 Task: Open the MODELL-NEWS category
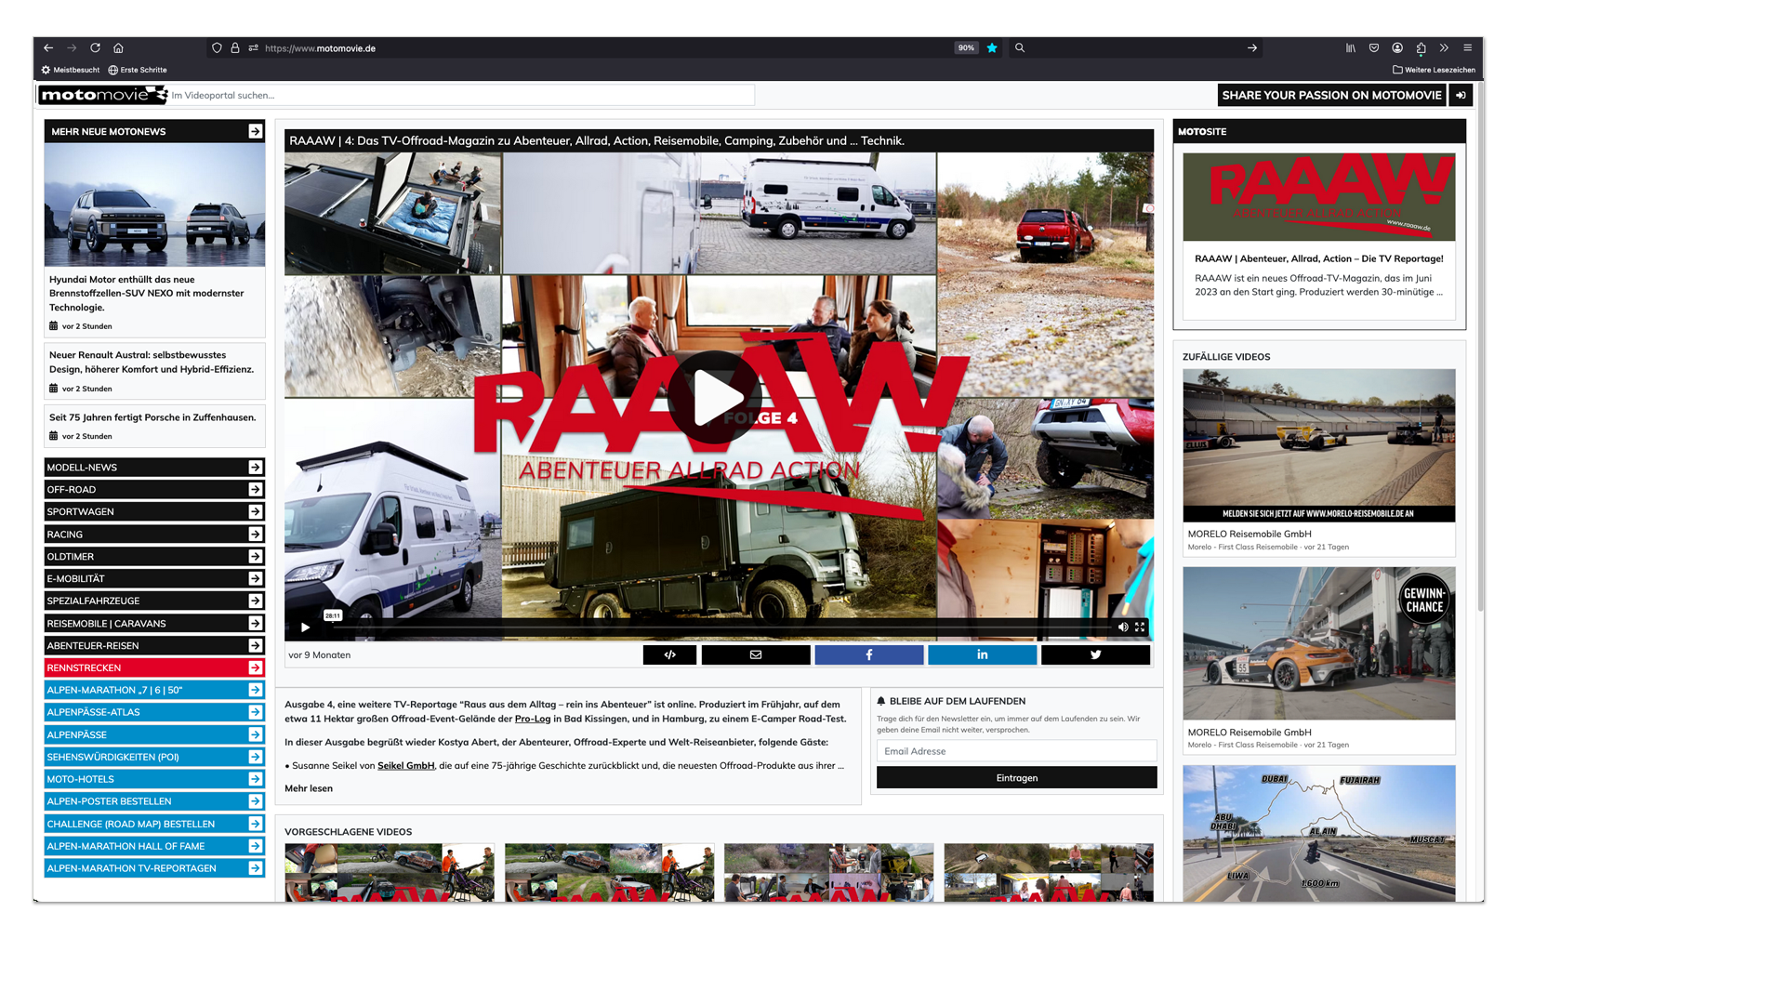(154, 468)
